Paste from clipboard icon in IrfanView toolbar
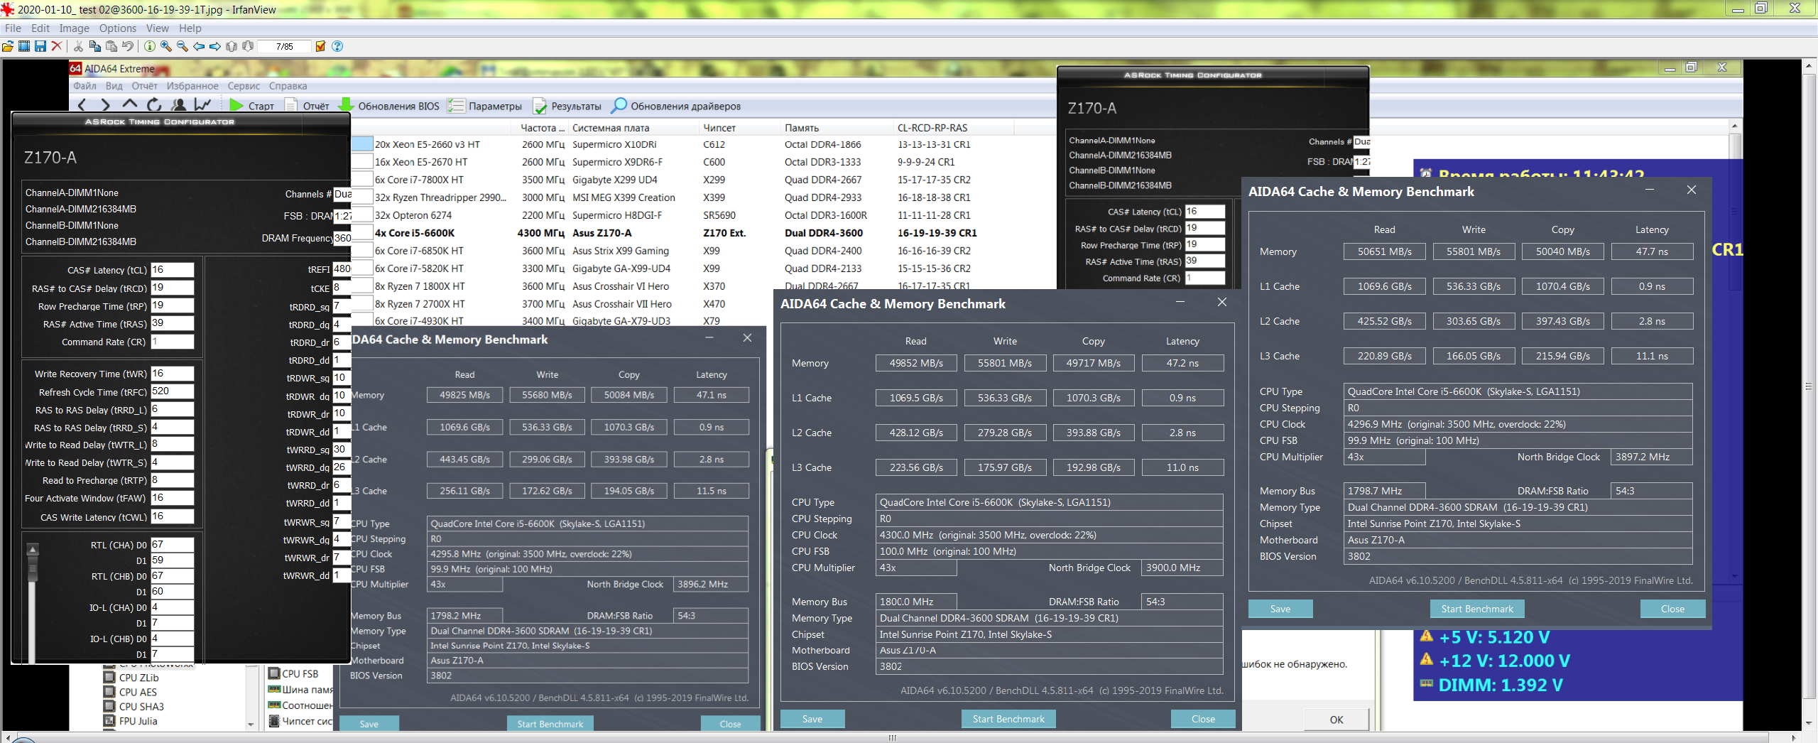 (x=111, y=46)
